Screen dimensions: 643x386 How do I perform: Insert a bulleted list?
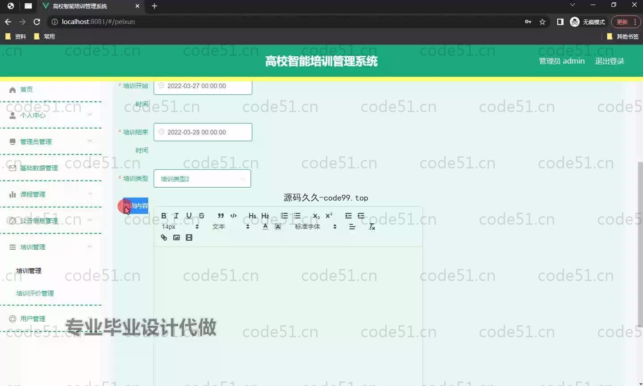tap(297, 216)
